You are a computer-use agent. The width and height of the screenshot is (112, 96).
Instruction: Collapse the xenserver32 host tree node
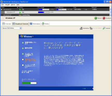pyautogui.click(x=2, y=10)
